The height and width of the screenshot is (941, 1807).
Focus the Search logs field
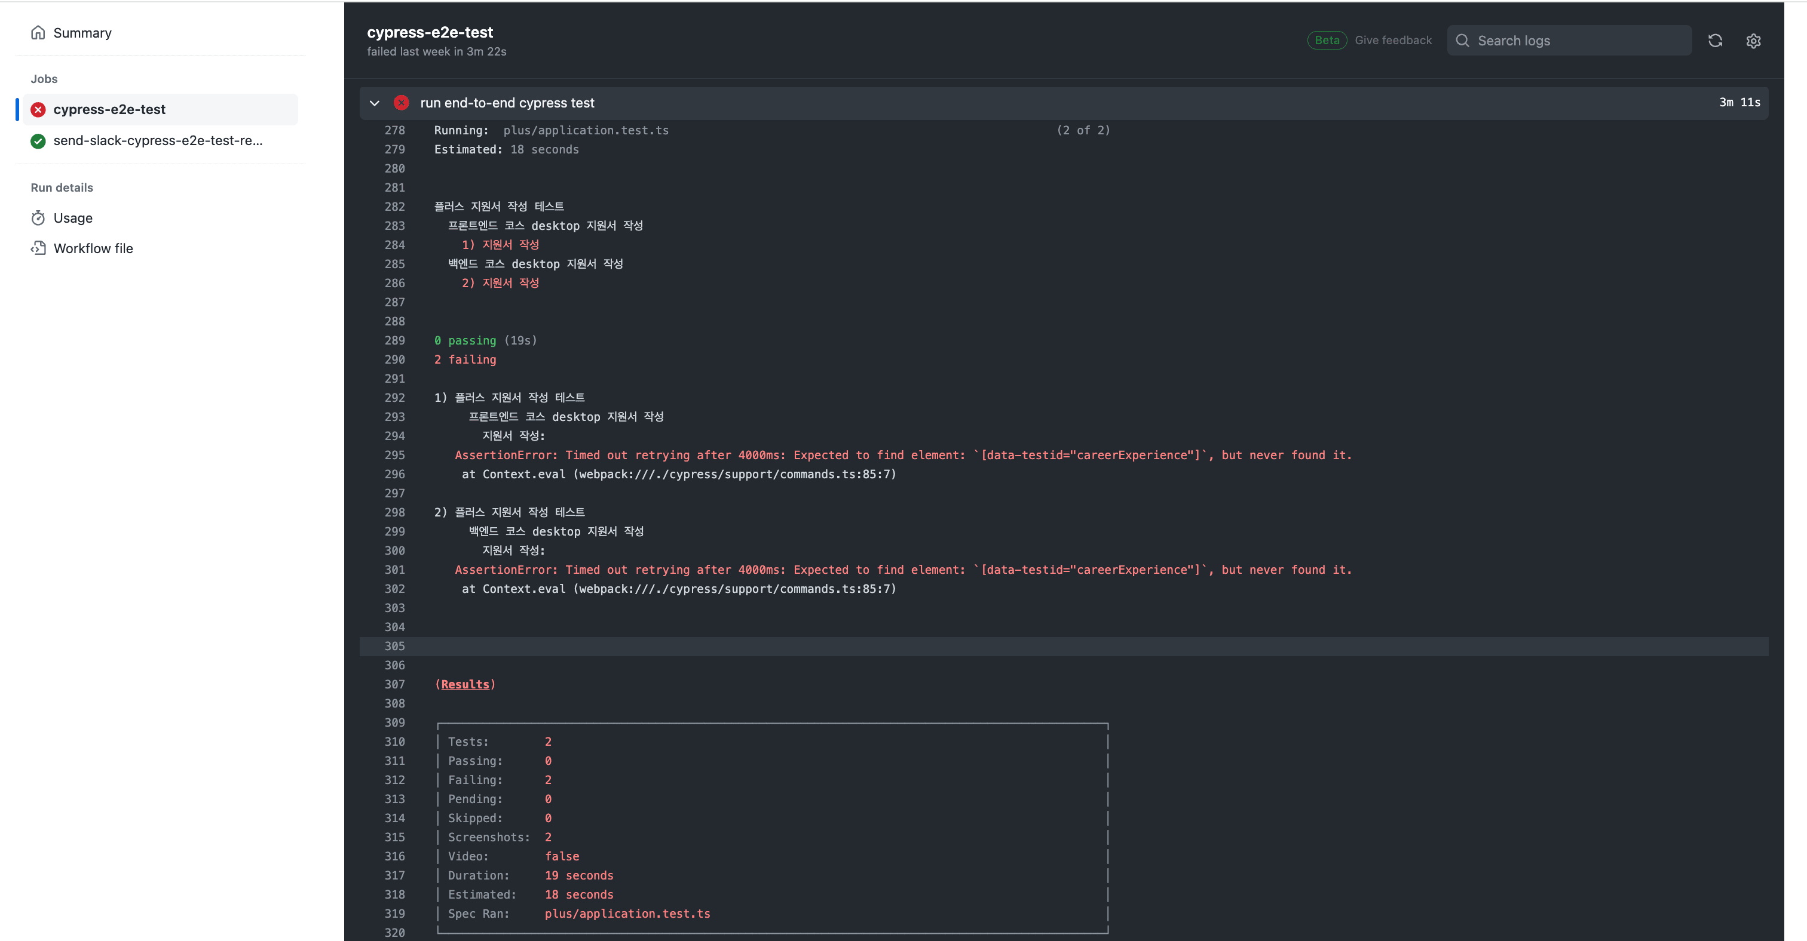(x=1569, y=41)
